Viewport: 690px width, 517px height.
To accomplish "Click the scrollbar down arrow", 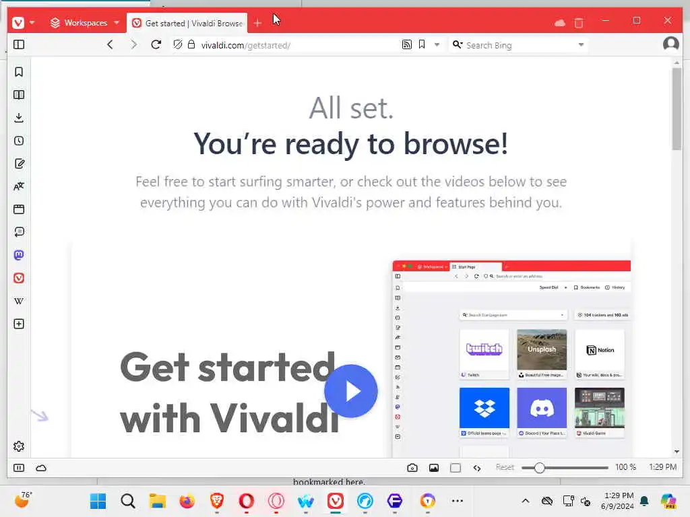I will tap(677, 452).
